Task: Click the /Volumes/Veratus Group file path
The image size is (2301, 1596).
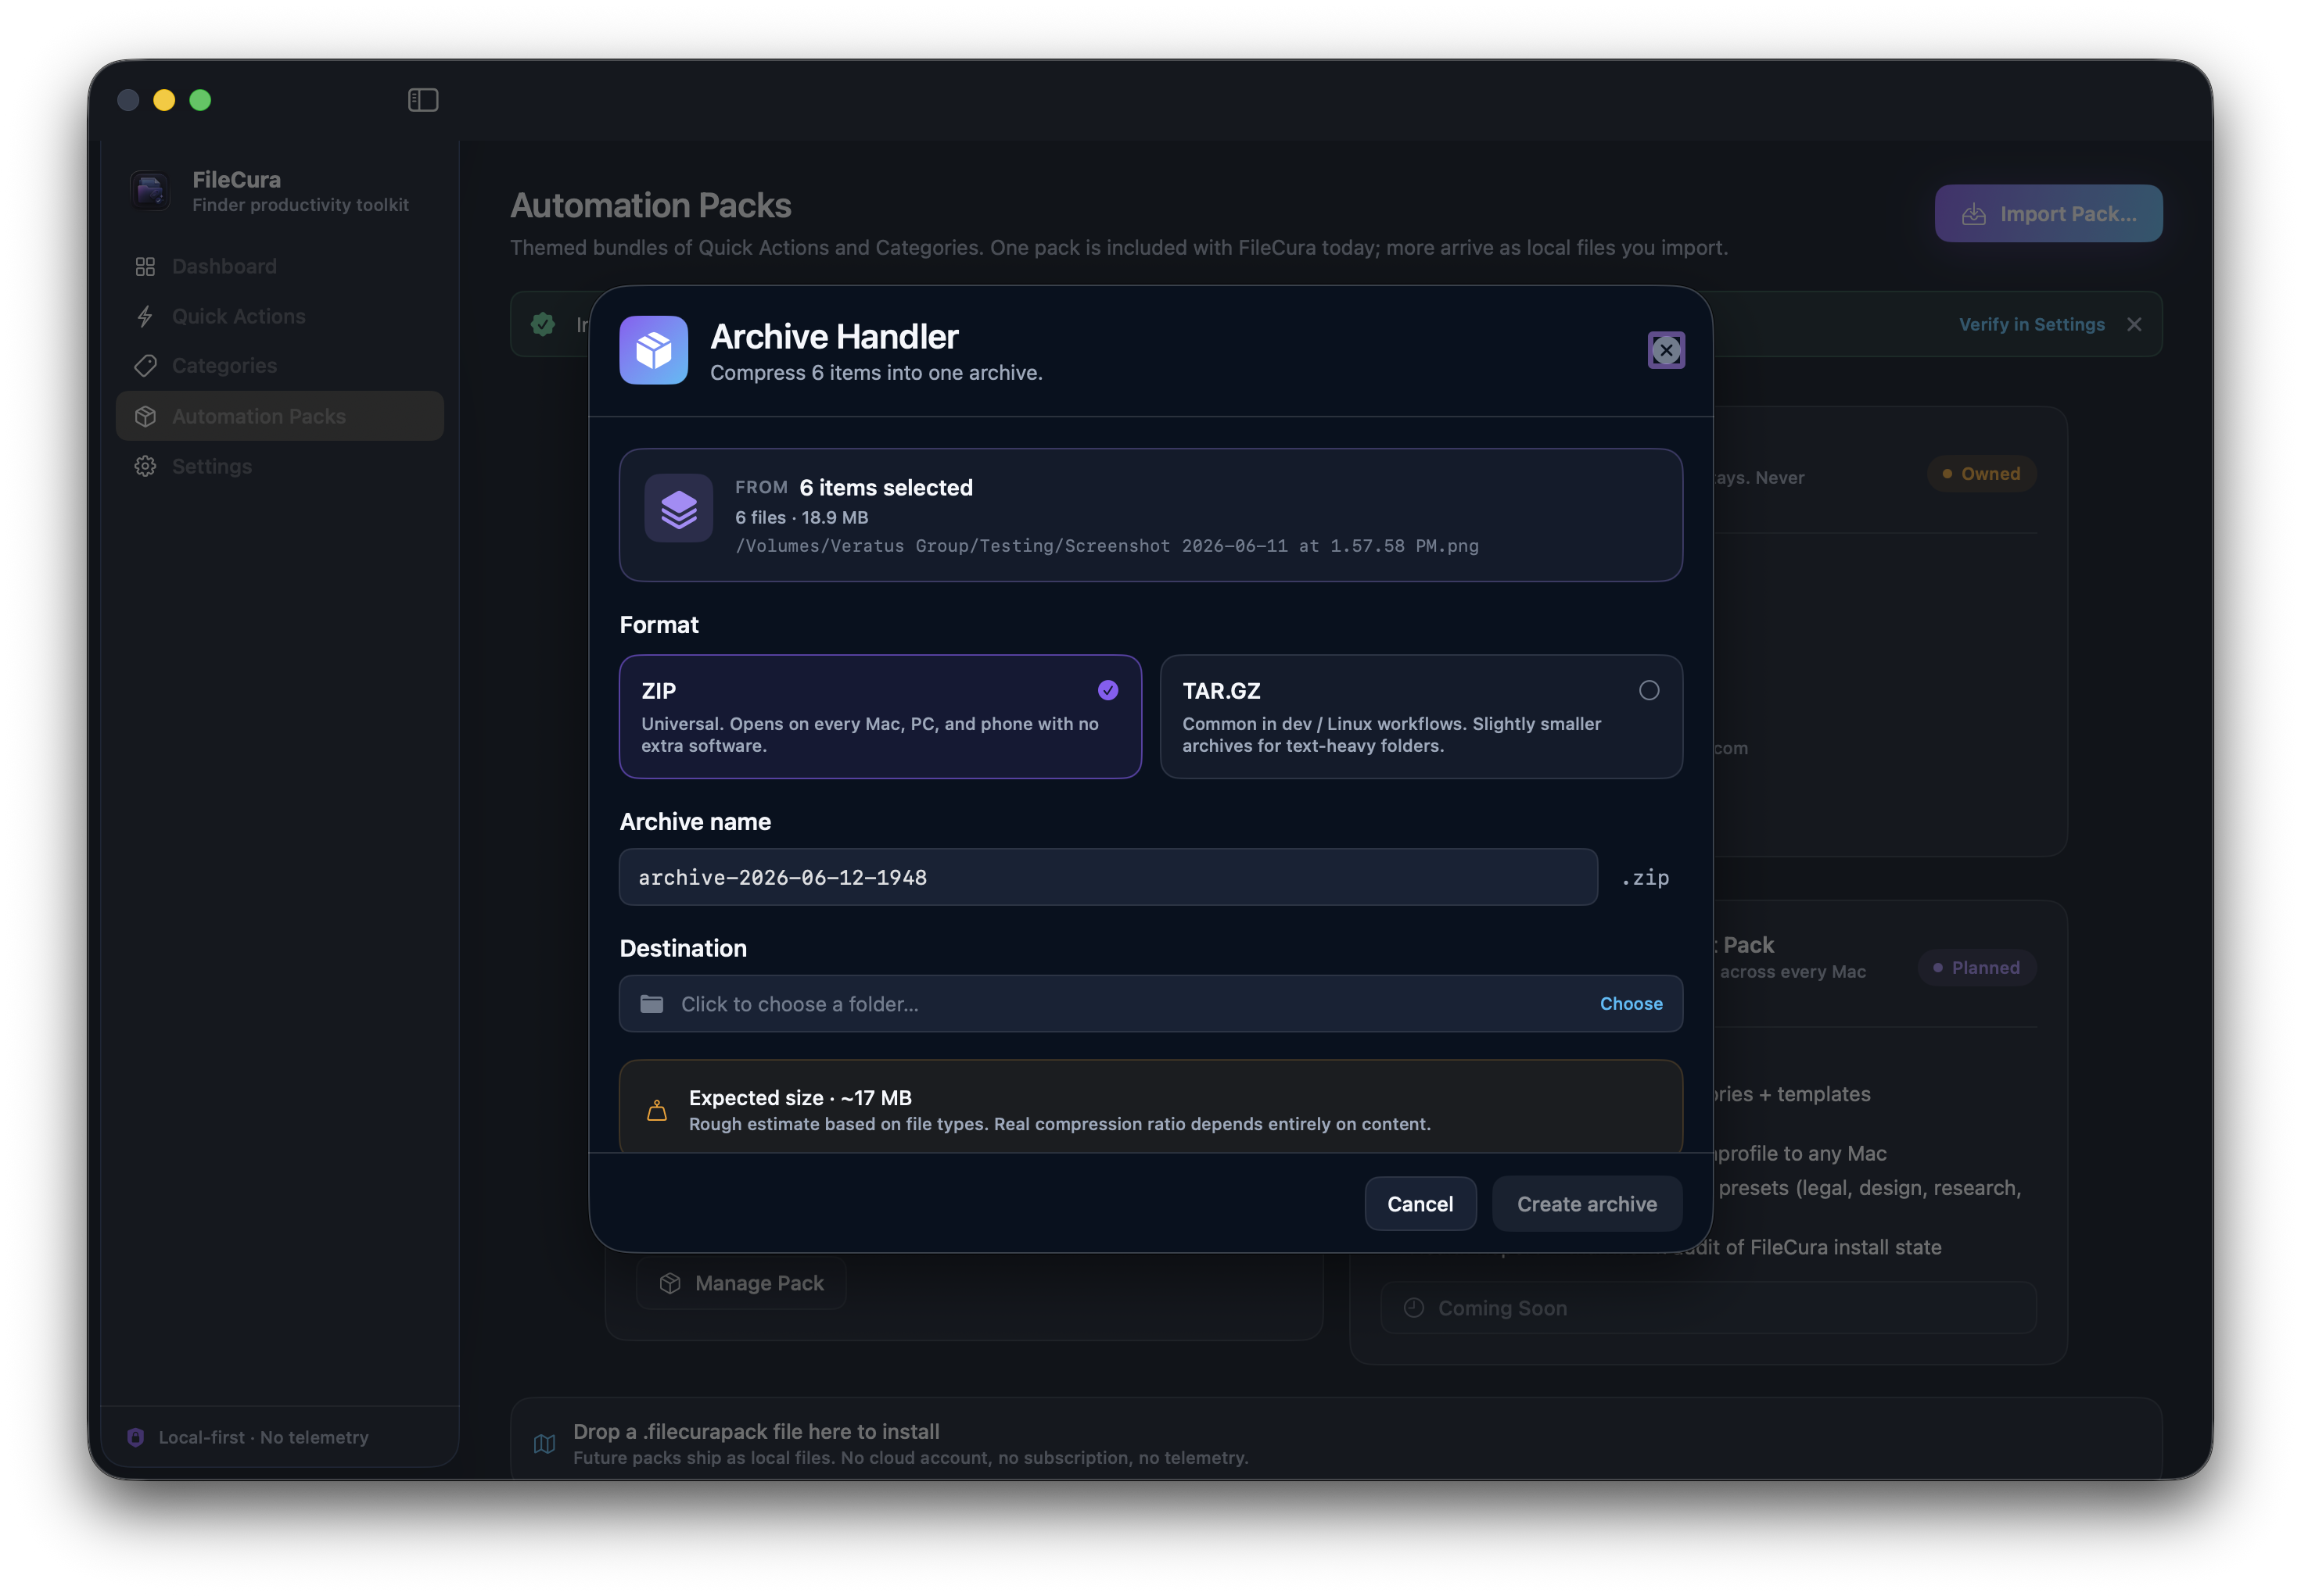Action: (x=1107, y=546)
